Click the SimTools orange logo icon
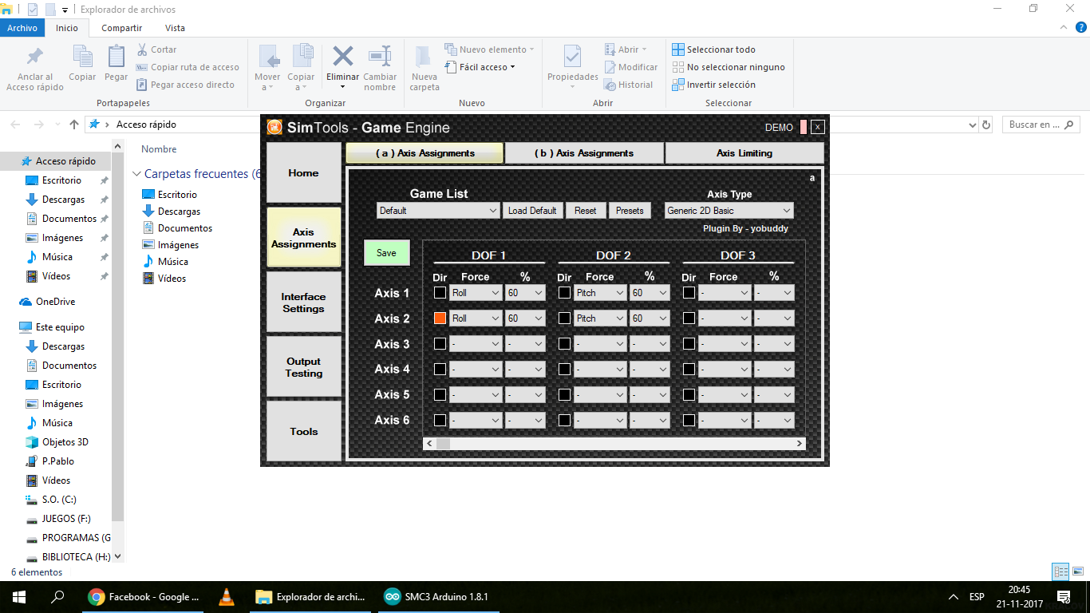The width and height of the screenshot is (1090, 613). 274,127
